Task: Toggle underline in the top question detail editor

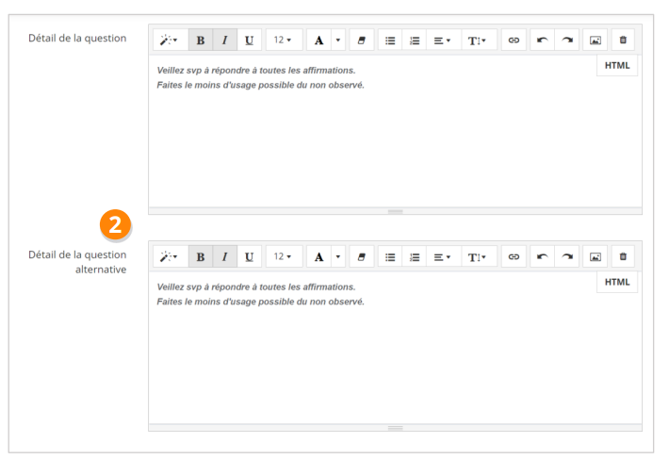Action: click(249, 41)
